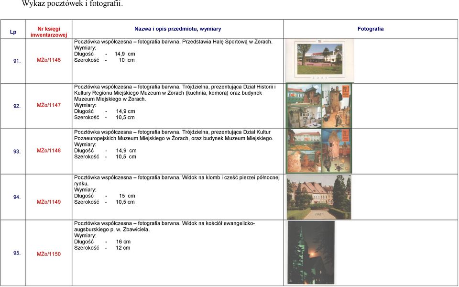Select 'Długość - 14,9 cm' in row 91
This screenshot has width=459, height=287.
(x=105, y=54)
